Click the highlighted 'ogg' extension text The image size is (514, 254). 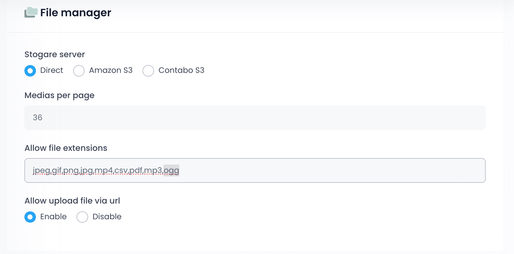point(171,170)
